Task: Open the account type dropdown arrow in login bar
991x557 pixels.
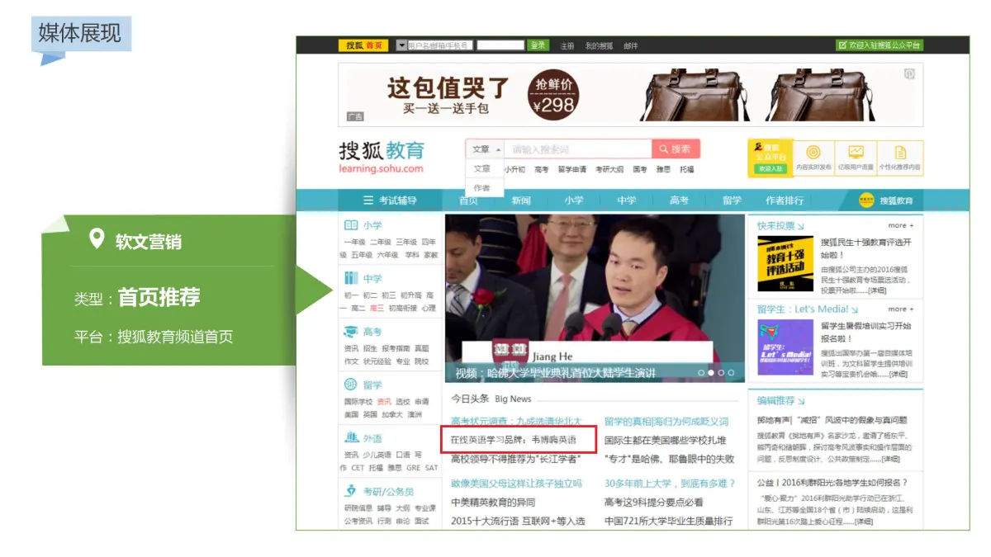Action: [x=402, y=45]
